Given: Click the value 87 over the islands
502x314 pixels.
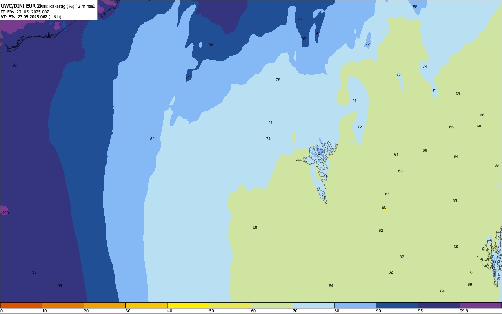Looking at the screenshot, I should pyautogui.click(x=320, y=153).
